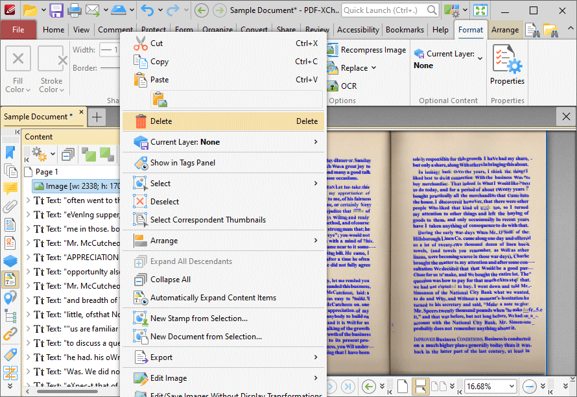Open the Accessibility tab
This screenshot has width=577, height=397.
pos(358,30)
